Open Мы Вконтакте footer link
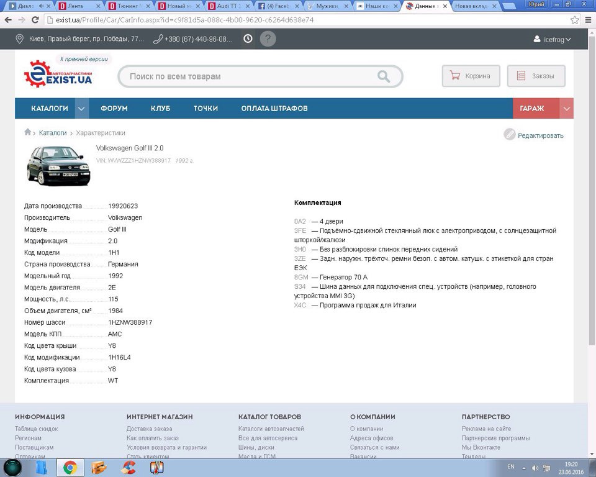The width and height of the screenshot is (596, 477). [x=481, y=447]
